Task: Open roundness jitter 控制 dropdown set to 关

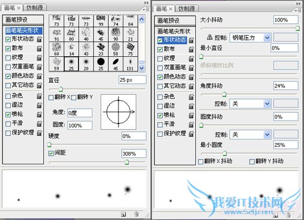Action: (267, 135)
